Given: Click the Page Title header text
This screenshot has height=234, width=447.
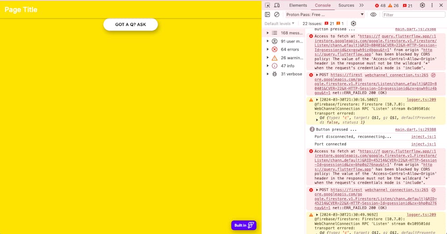Looking at the screenshot, I should [x=21, y=10].
